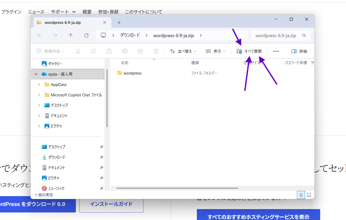Click the Refresh icon in navigation bar

87,36
